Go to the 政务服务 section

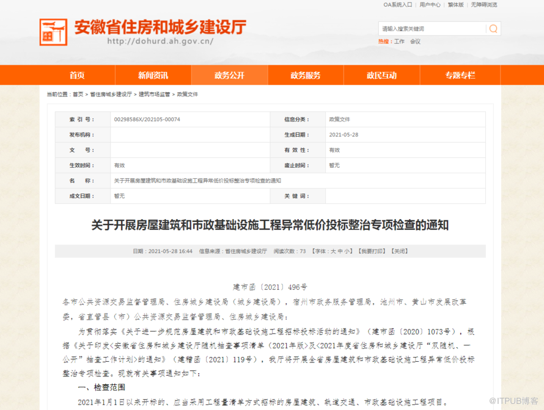[x=306, y=75]
